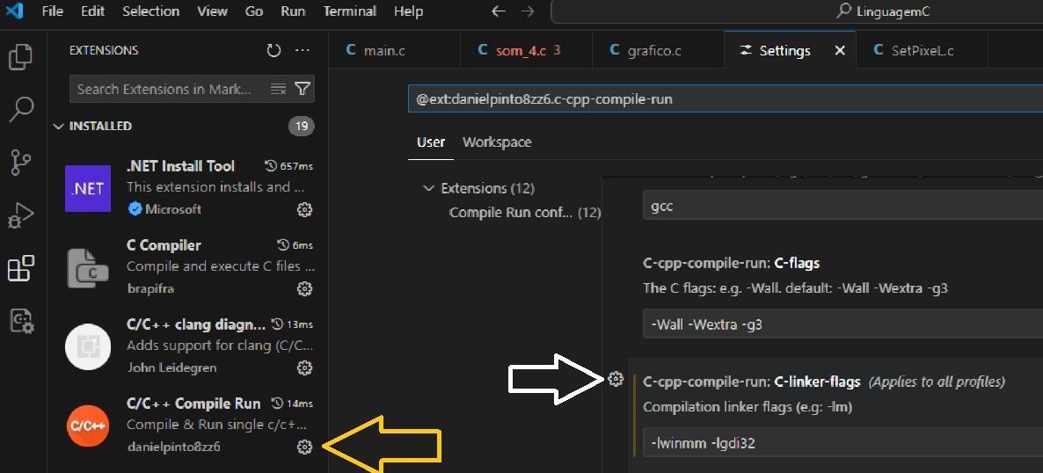Open the Terminal menu
This screenshot has width=1043, height=473.
(349, 11)
